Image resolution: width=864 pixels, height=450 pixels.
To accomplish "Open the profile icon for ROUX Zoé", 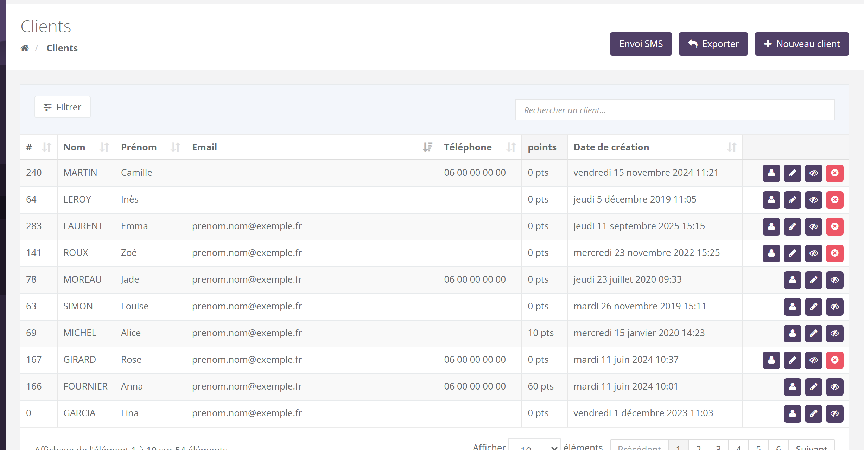I will [771, 253].
